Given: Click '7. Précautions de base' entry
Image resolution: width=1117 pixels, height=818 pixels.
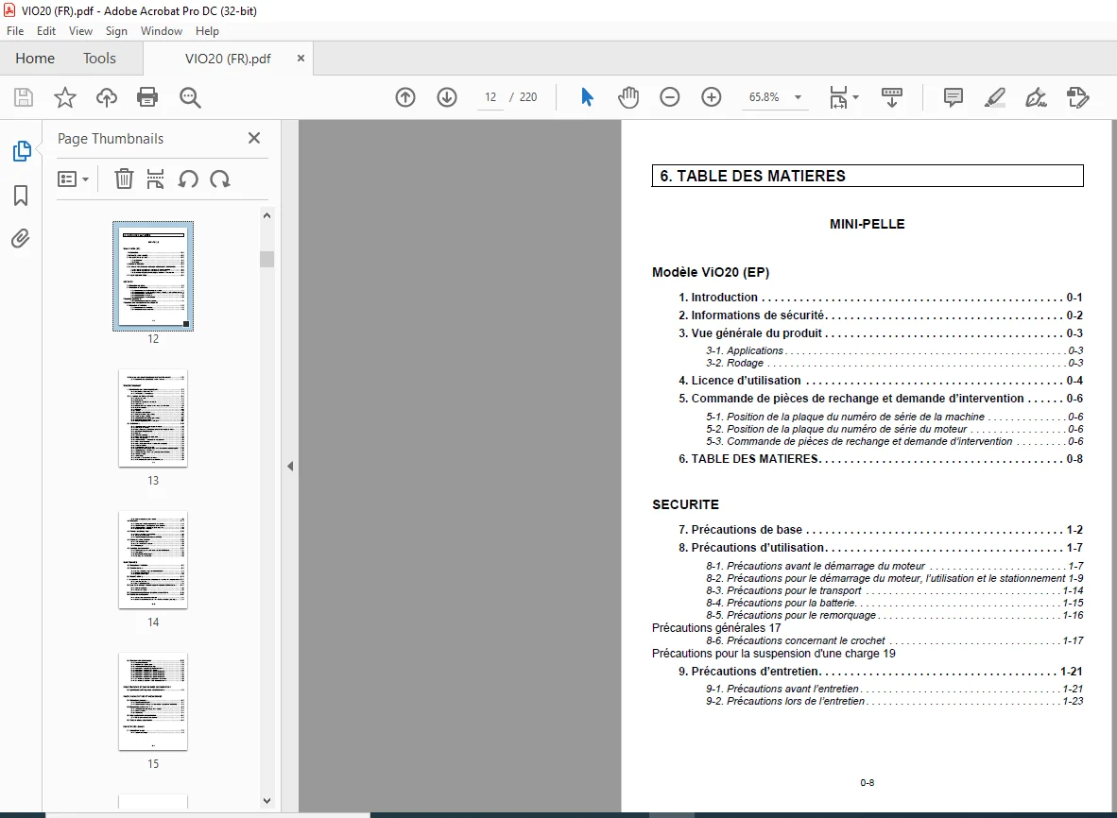Looking at the screenshot, I should click(x=881, y=530).
